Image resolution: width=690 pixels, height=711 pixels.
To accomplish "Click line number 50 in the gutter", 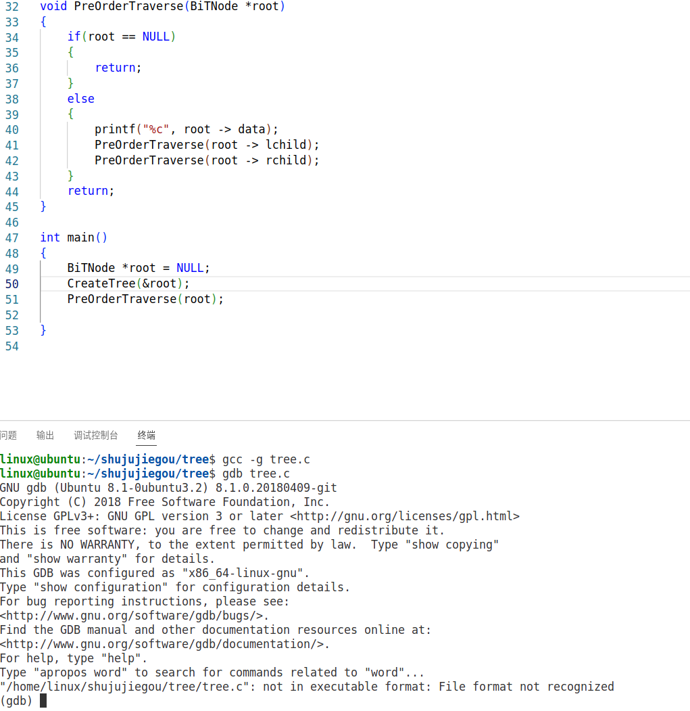I will point(11,284).
